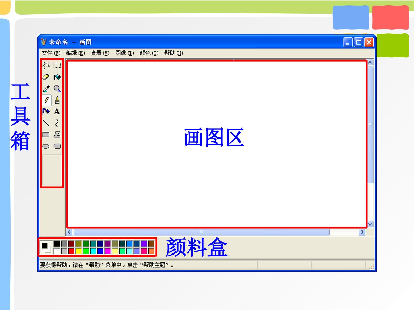Choose the light gray swatch

click(x=64, y=251)
